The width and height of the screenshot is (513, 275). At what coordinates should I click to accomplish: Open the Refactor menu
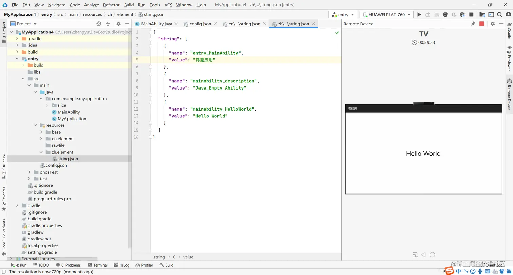pos(111,5)
